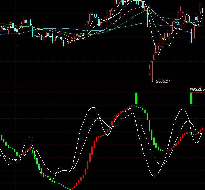The image size is (205, 190).
Task: Select the tall green signal bar under 指标说明
Action: [191, 98]
